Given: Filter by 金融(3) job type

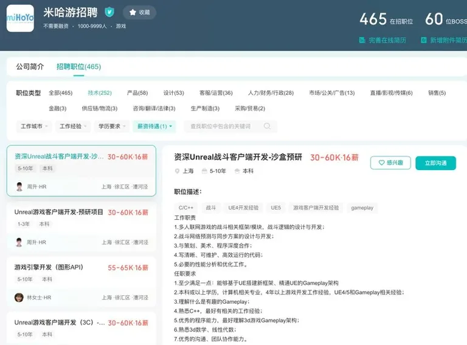Looking at the screenshot, I should click(58, 108).
